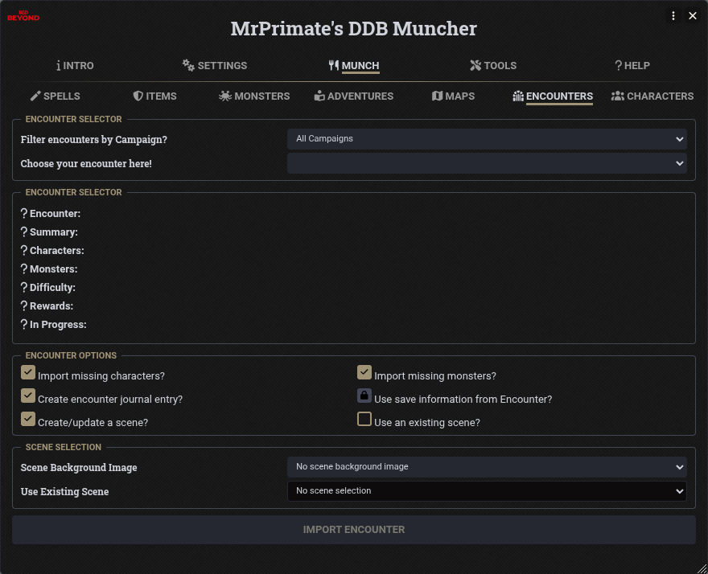
Task: Open the Intro tab
Action: click(75, 66)
